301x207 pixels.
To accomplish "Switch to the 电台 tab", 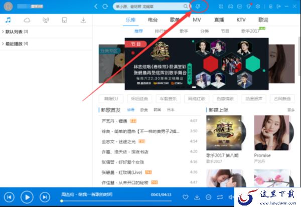I will [x=153, y=20].
